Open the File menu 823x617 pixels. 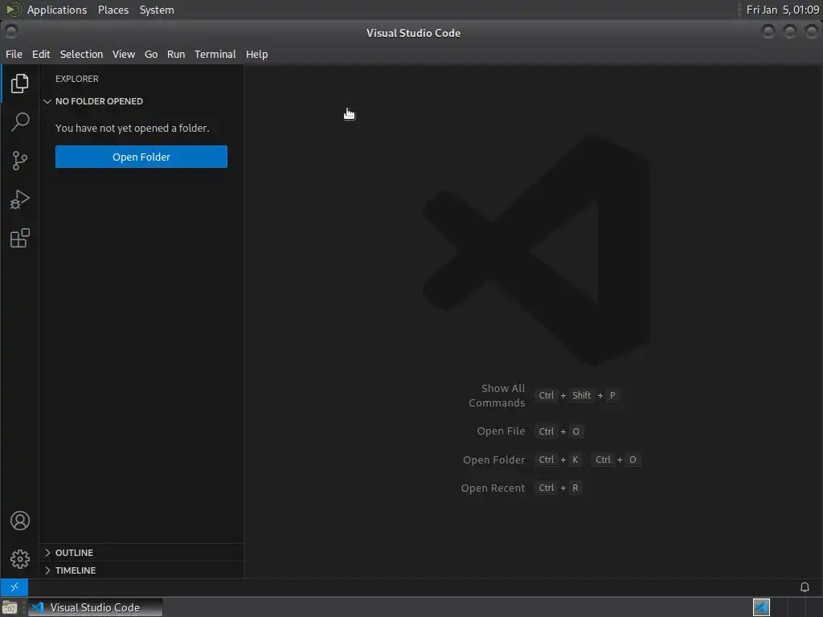14,54
